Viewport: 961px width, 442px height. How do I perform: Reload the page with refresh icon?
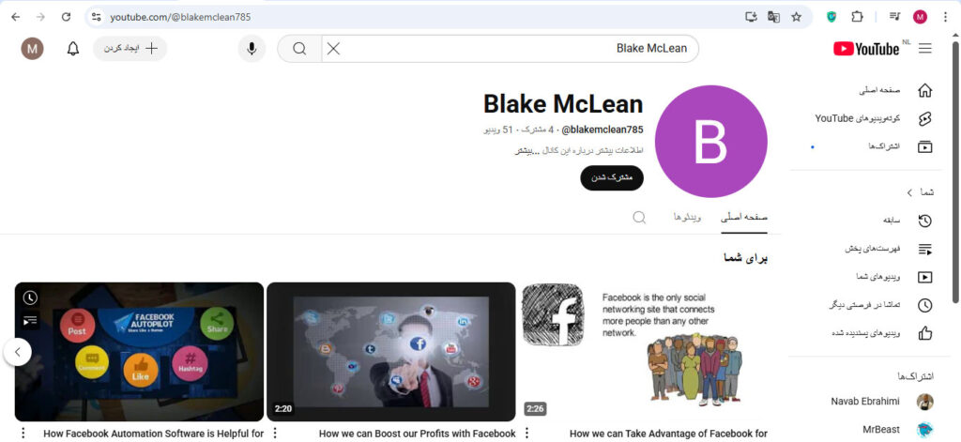67,17
